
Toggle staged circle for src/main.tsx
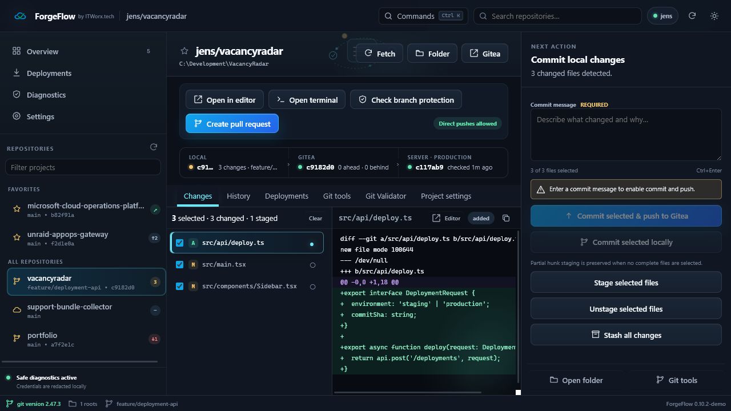[x=312, y=265]
